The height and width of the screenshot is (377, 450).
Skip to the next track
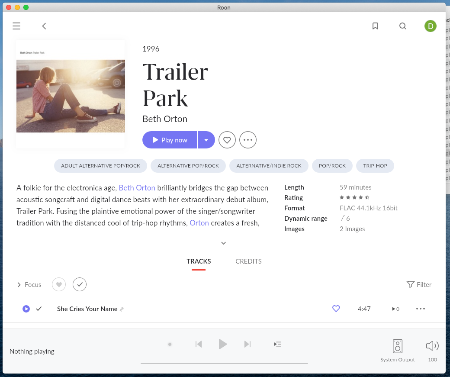247,344
